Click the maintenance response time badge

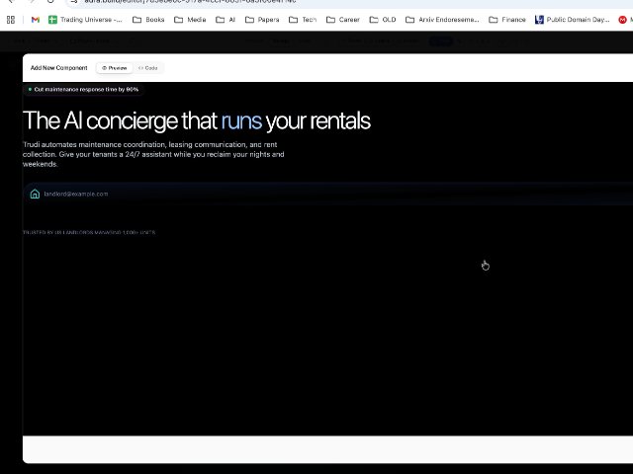pos(83,89)
